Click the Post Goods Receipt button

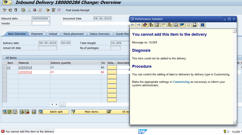pos(77,10)
